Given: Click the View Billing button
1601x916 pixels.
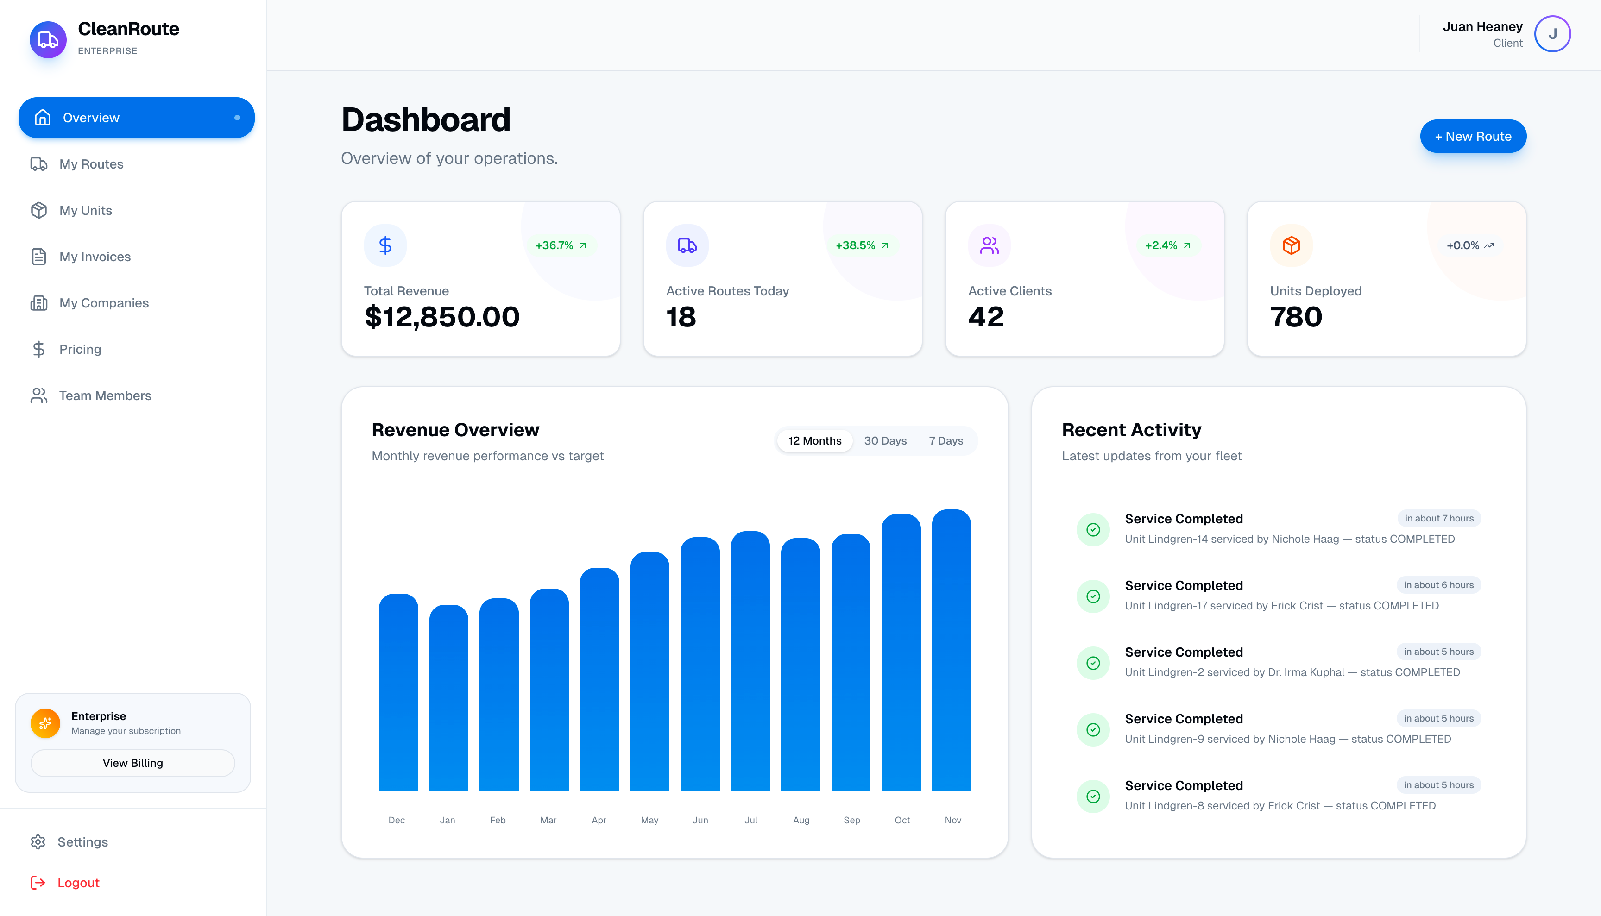Looking at the screenshot, I should click(x=132, y=763).
